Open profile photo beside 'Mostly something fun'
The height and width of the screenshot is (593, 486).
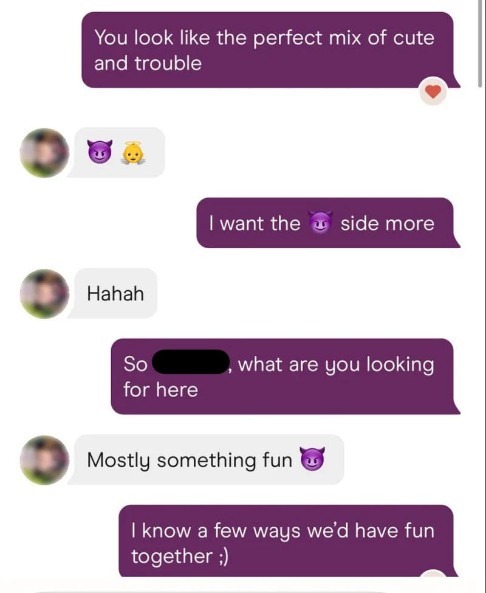44,460
